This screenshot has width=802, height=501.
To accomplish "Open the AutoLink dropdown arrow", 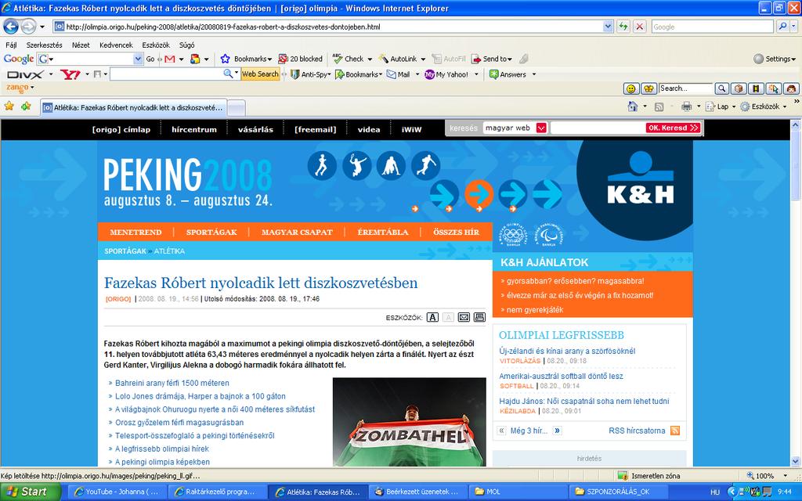I will pos(423,59).
